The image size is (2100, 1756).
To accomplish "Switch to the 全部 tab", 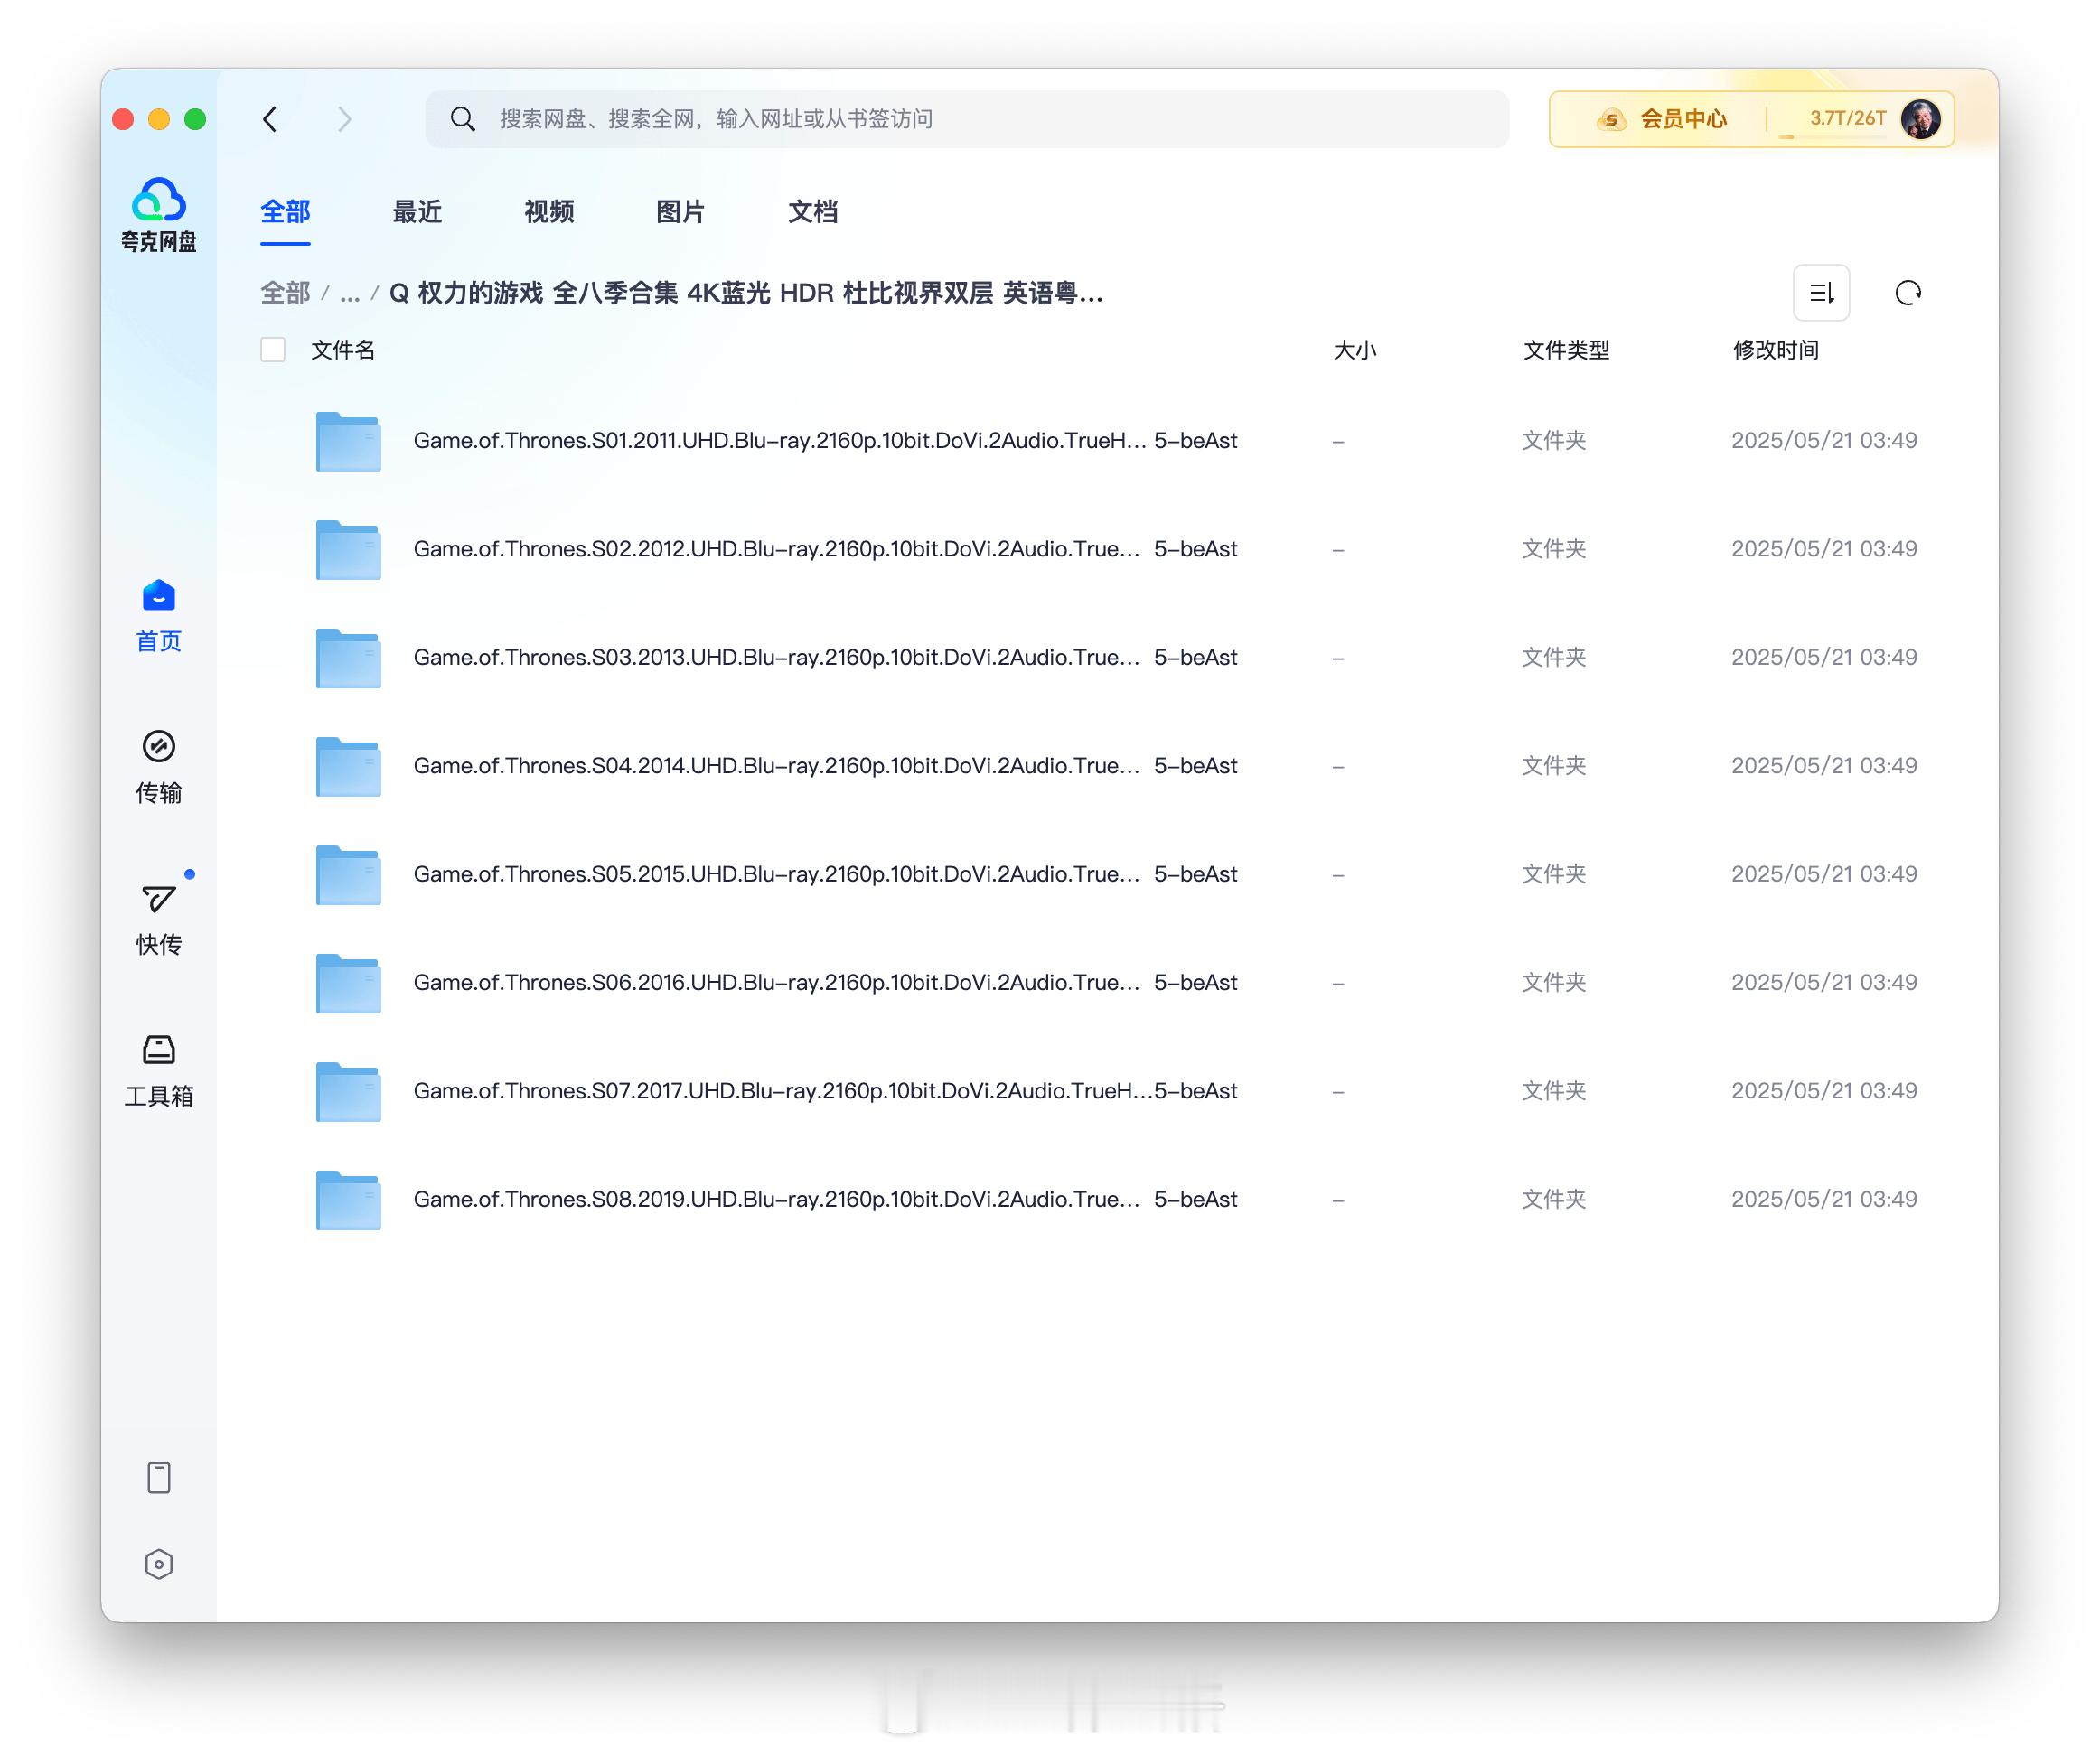I will 285,212.
